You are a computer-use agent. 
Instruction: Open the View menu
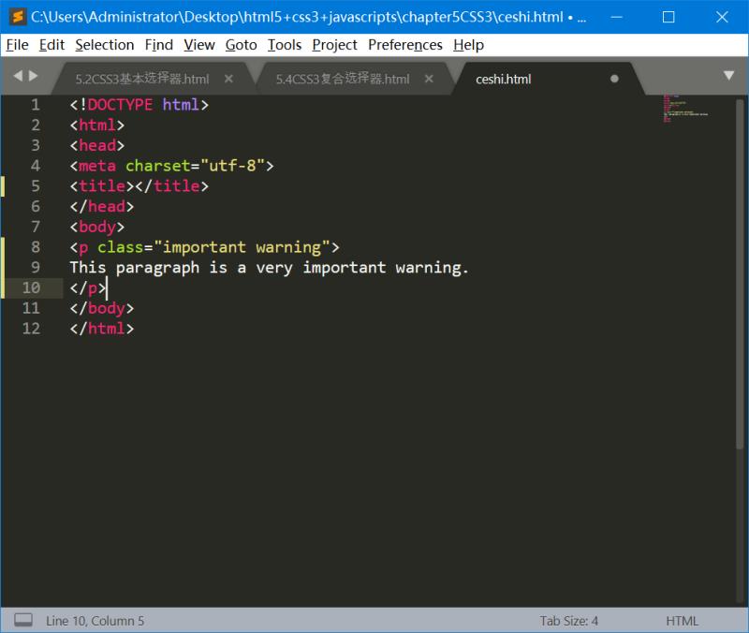pyautogui.click(x=199, y=45)
